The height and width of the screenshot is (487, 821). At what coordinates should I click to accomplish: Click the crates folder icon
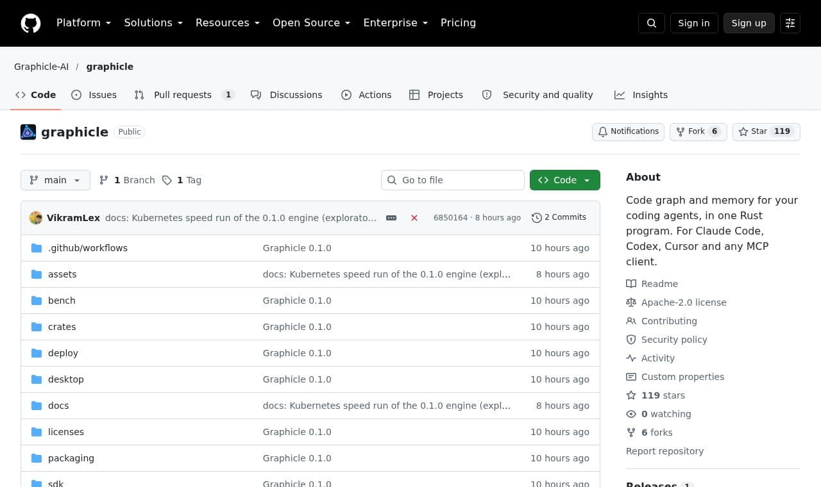[x=37, y=327]
